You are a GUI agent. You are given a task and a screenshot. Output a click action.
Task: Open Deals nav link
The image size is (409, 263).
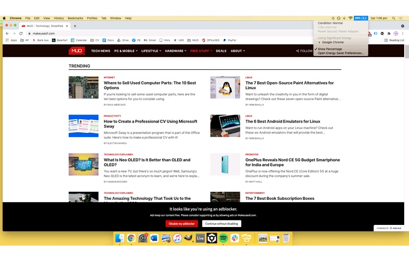click(221, 51)
